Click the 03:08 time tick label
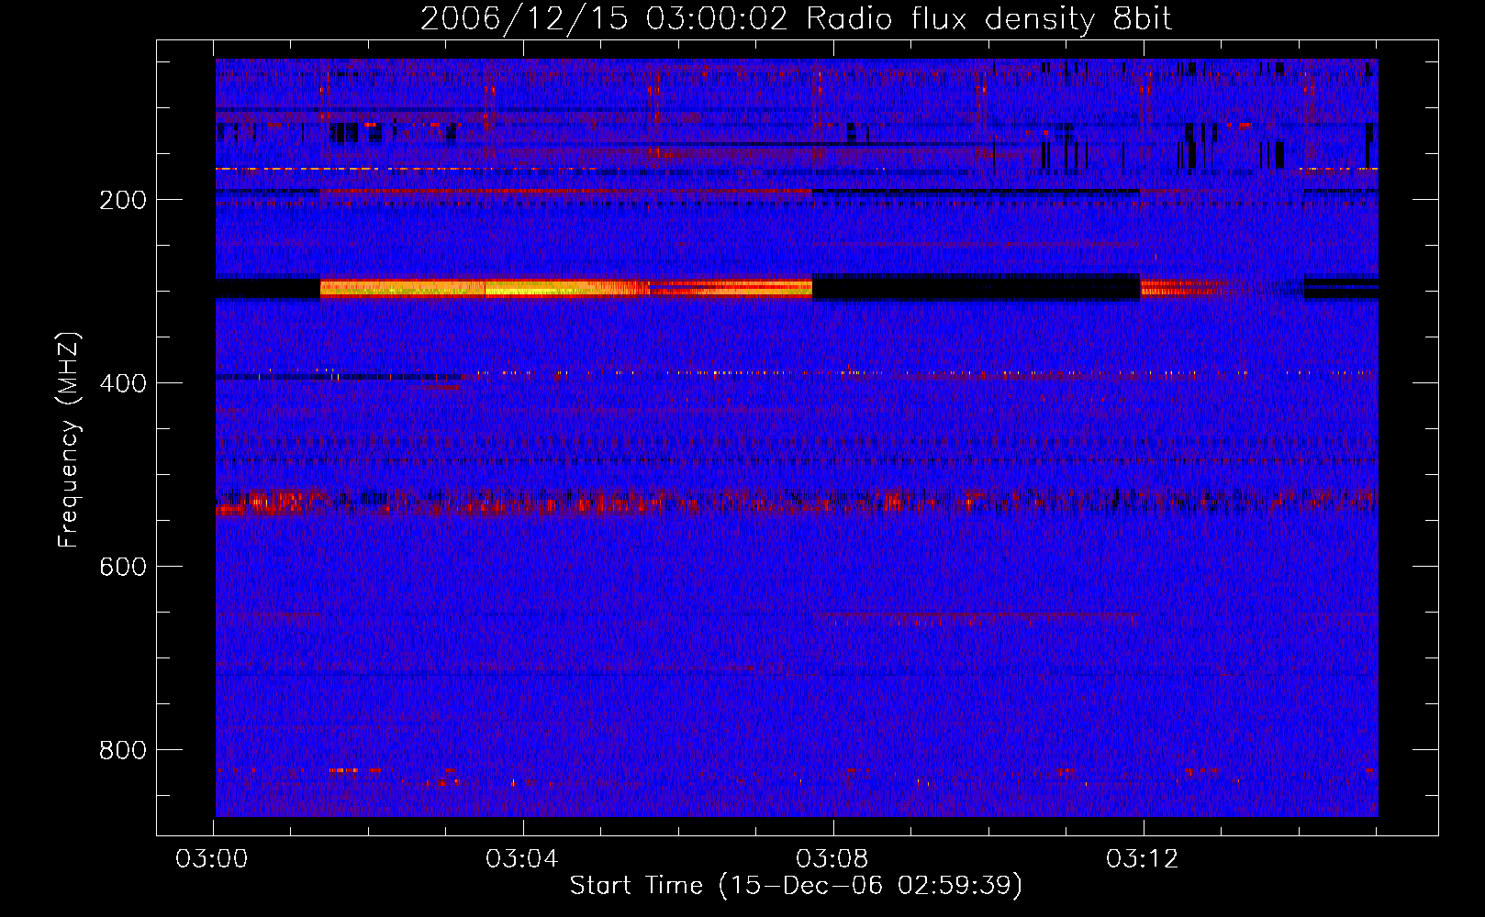Image resolution: width=1485 pixels, height=917 pixels. coord(832,859)
